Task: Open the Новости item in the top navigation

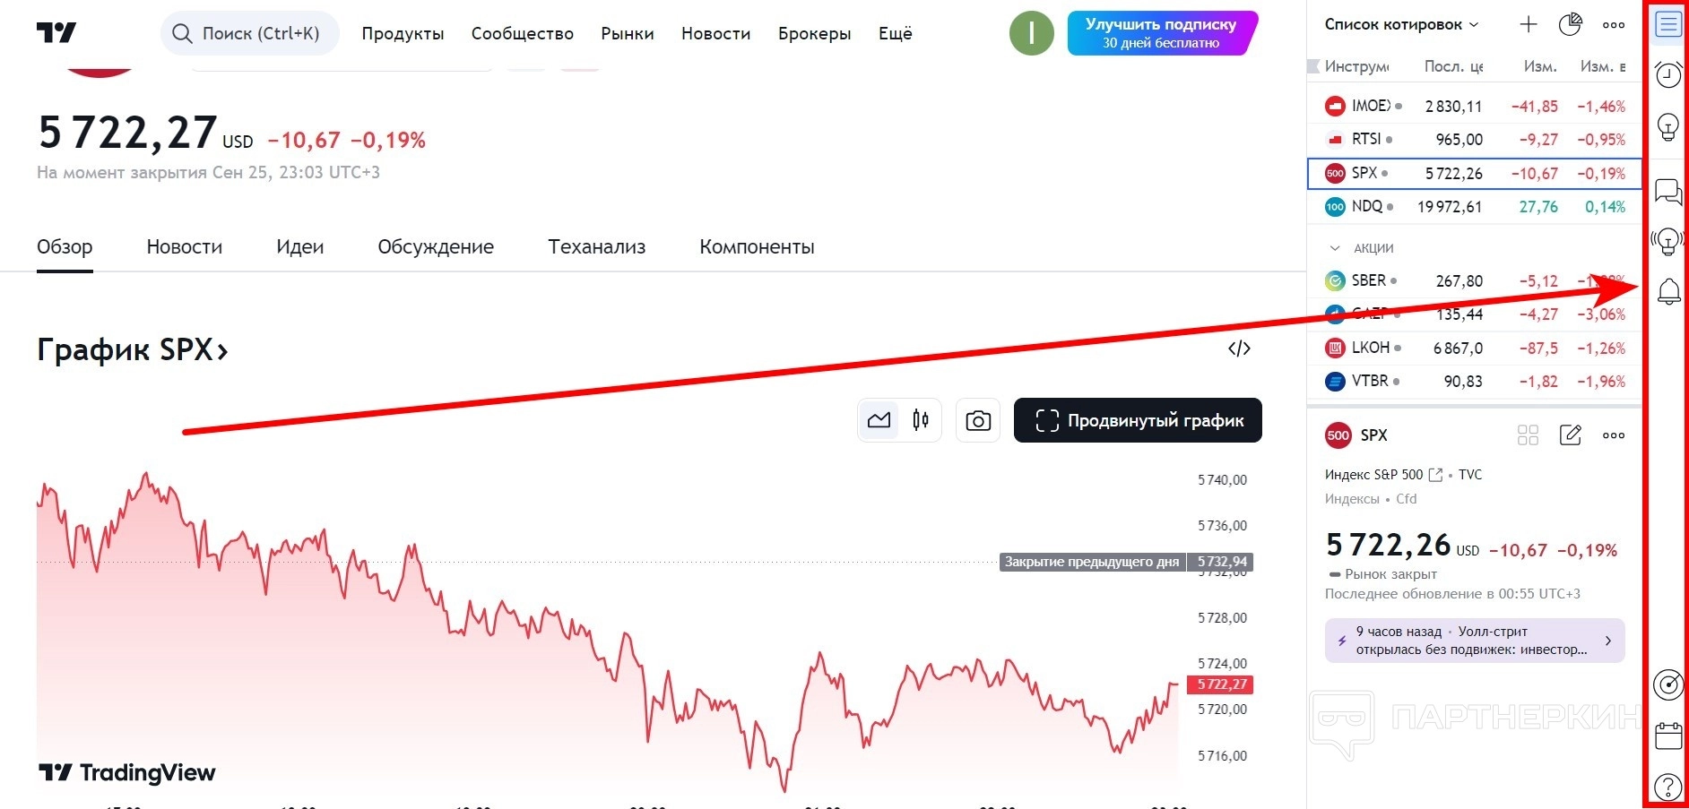Action: click(x=715, y=34)
